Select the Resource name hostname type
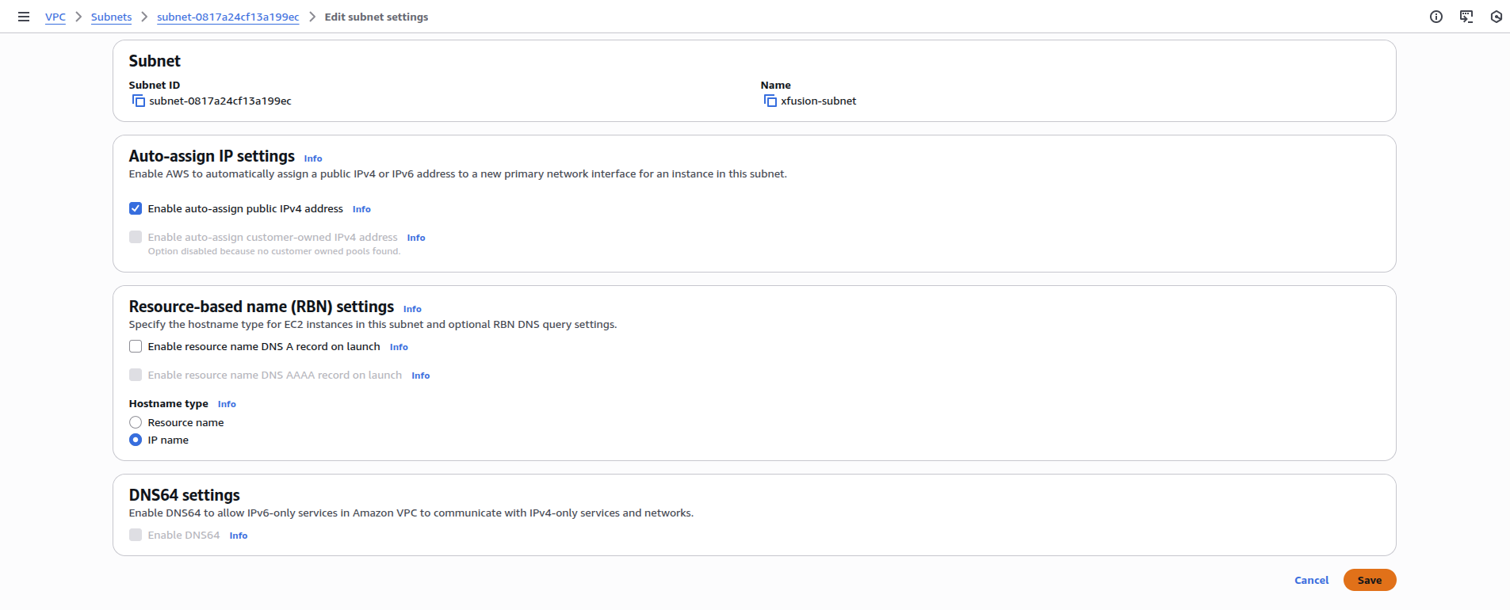 click(136, 422)
